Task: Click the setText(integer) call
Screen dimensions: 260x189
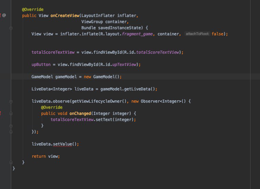Action: (115, 120)
